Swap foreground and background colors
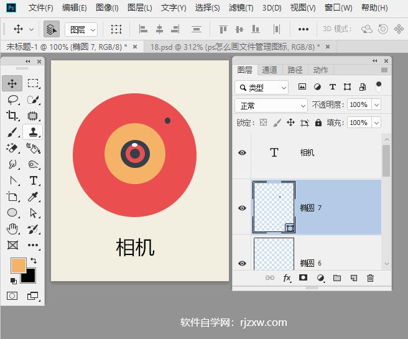This screenshot has height=339, width=408. [x=34, y=261]
